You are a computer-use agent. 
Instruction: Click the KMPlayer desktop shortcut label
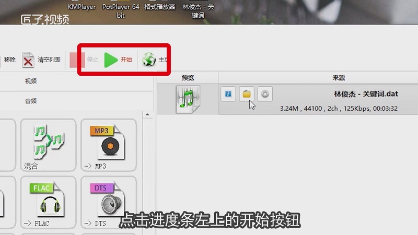[83, 7]
